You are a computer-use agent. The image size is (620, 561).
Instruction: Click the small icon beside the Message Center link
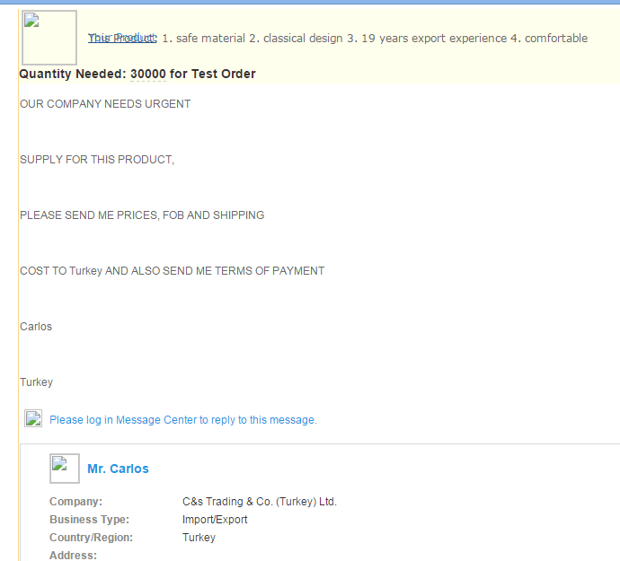[x=33, y=418]
